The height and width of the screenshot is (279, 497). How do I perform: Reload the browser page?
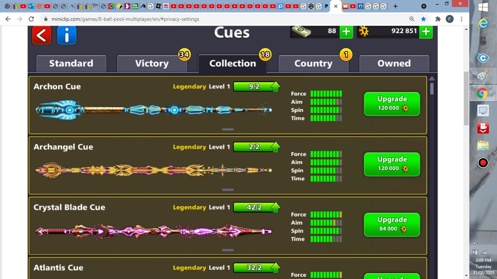(31, 19)
